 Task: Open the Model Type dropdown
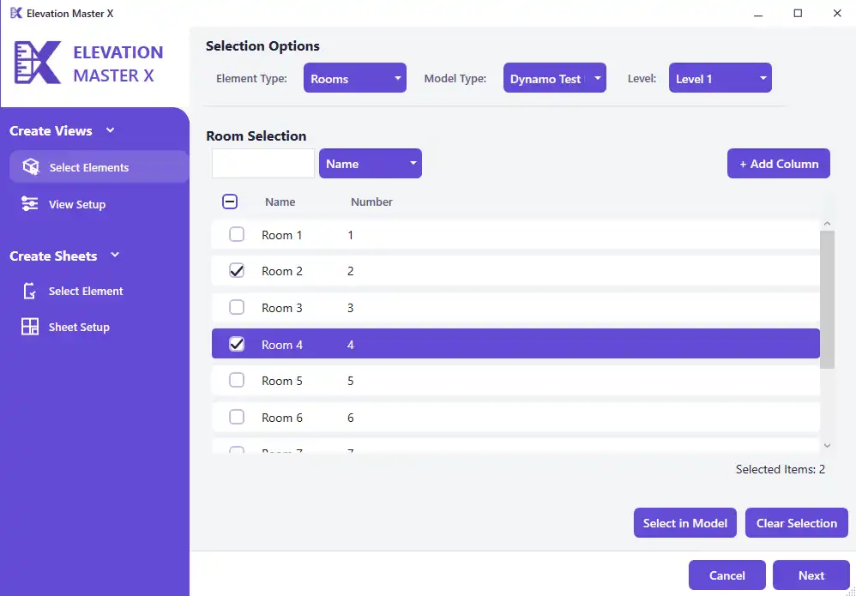[x=554, y=79]
